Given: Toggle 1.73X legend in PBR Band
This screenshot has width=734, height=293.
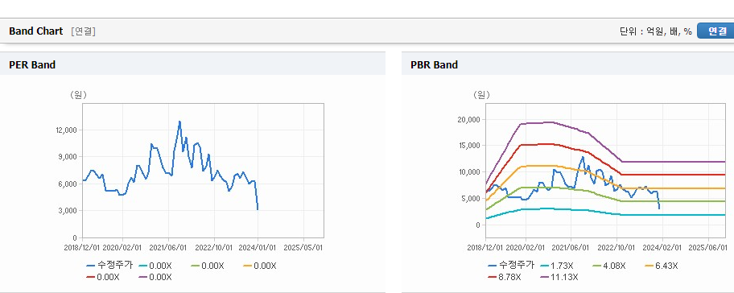Looking at the screenshot, I should coord(557,266).
